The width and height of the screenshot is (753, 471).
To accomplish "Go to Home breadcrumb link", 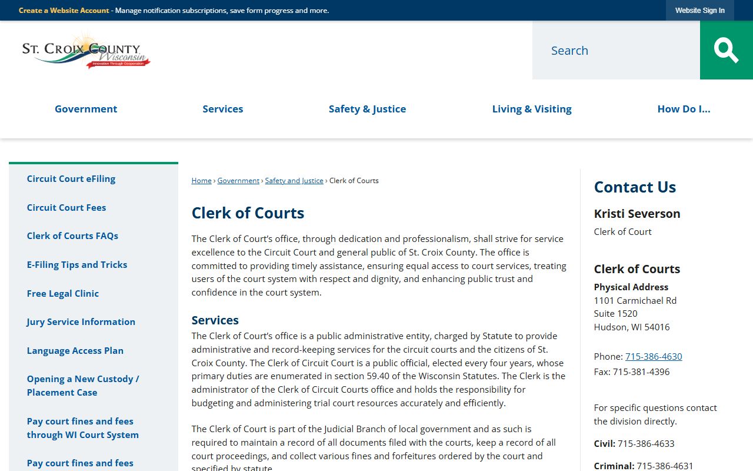I will point(201,181).
